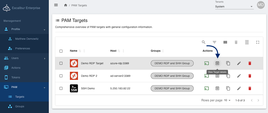
Task: View details of SSH Demo target
Action: 217,89
